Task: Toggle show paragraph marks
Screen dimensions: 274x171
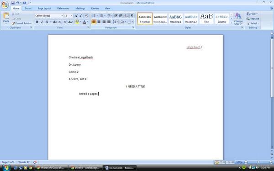Action: pyautogui.click(x=132, y=16)
